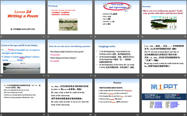Viewport: 187px width, 116px height.
Task: Click the animation star icon under slide 4
Action: tap(142, 37)
